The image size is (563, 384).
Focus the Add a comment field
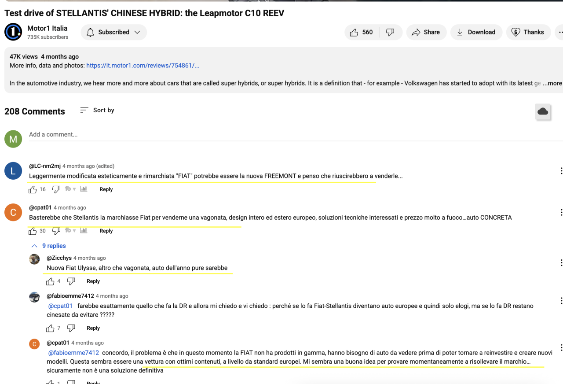(296, 135)
